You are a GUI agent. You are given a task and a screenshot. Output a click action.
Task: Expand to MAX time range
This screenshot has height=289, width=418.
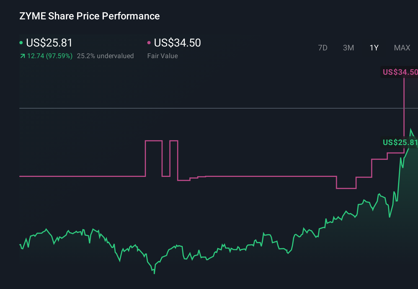[x=402, y=48]
